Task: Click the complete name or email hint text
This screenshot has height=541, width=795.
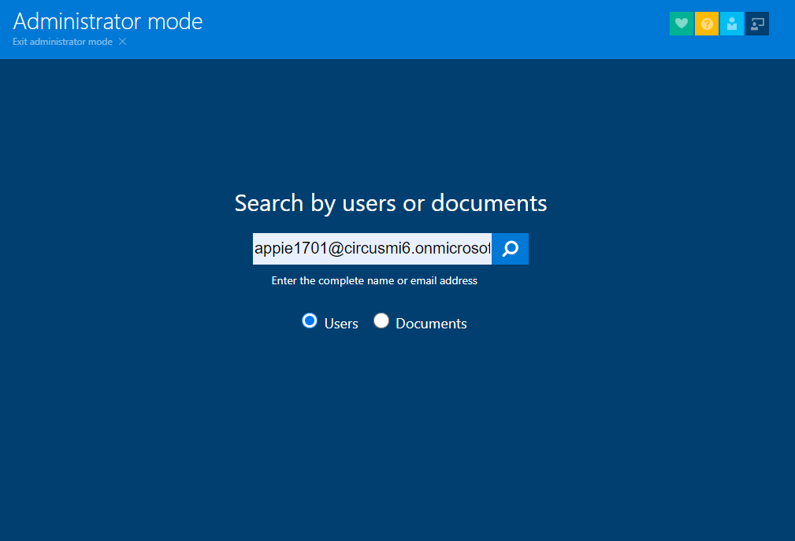Action: [x=374, y=280]
